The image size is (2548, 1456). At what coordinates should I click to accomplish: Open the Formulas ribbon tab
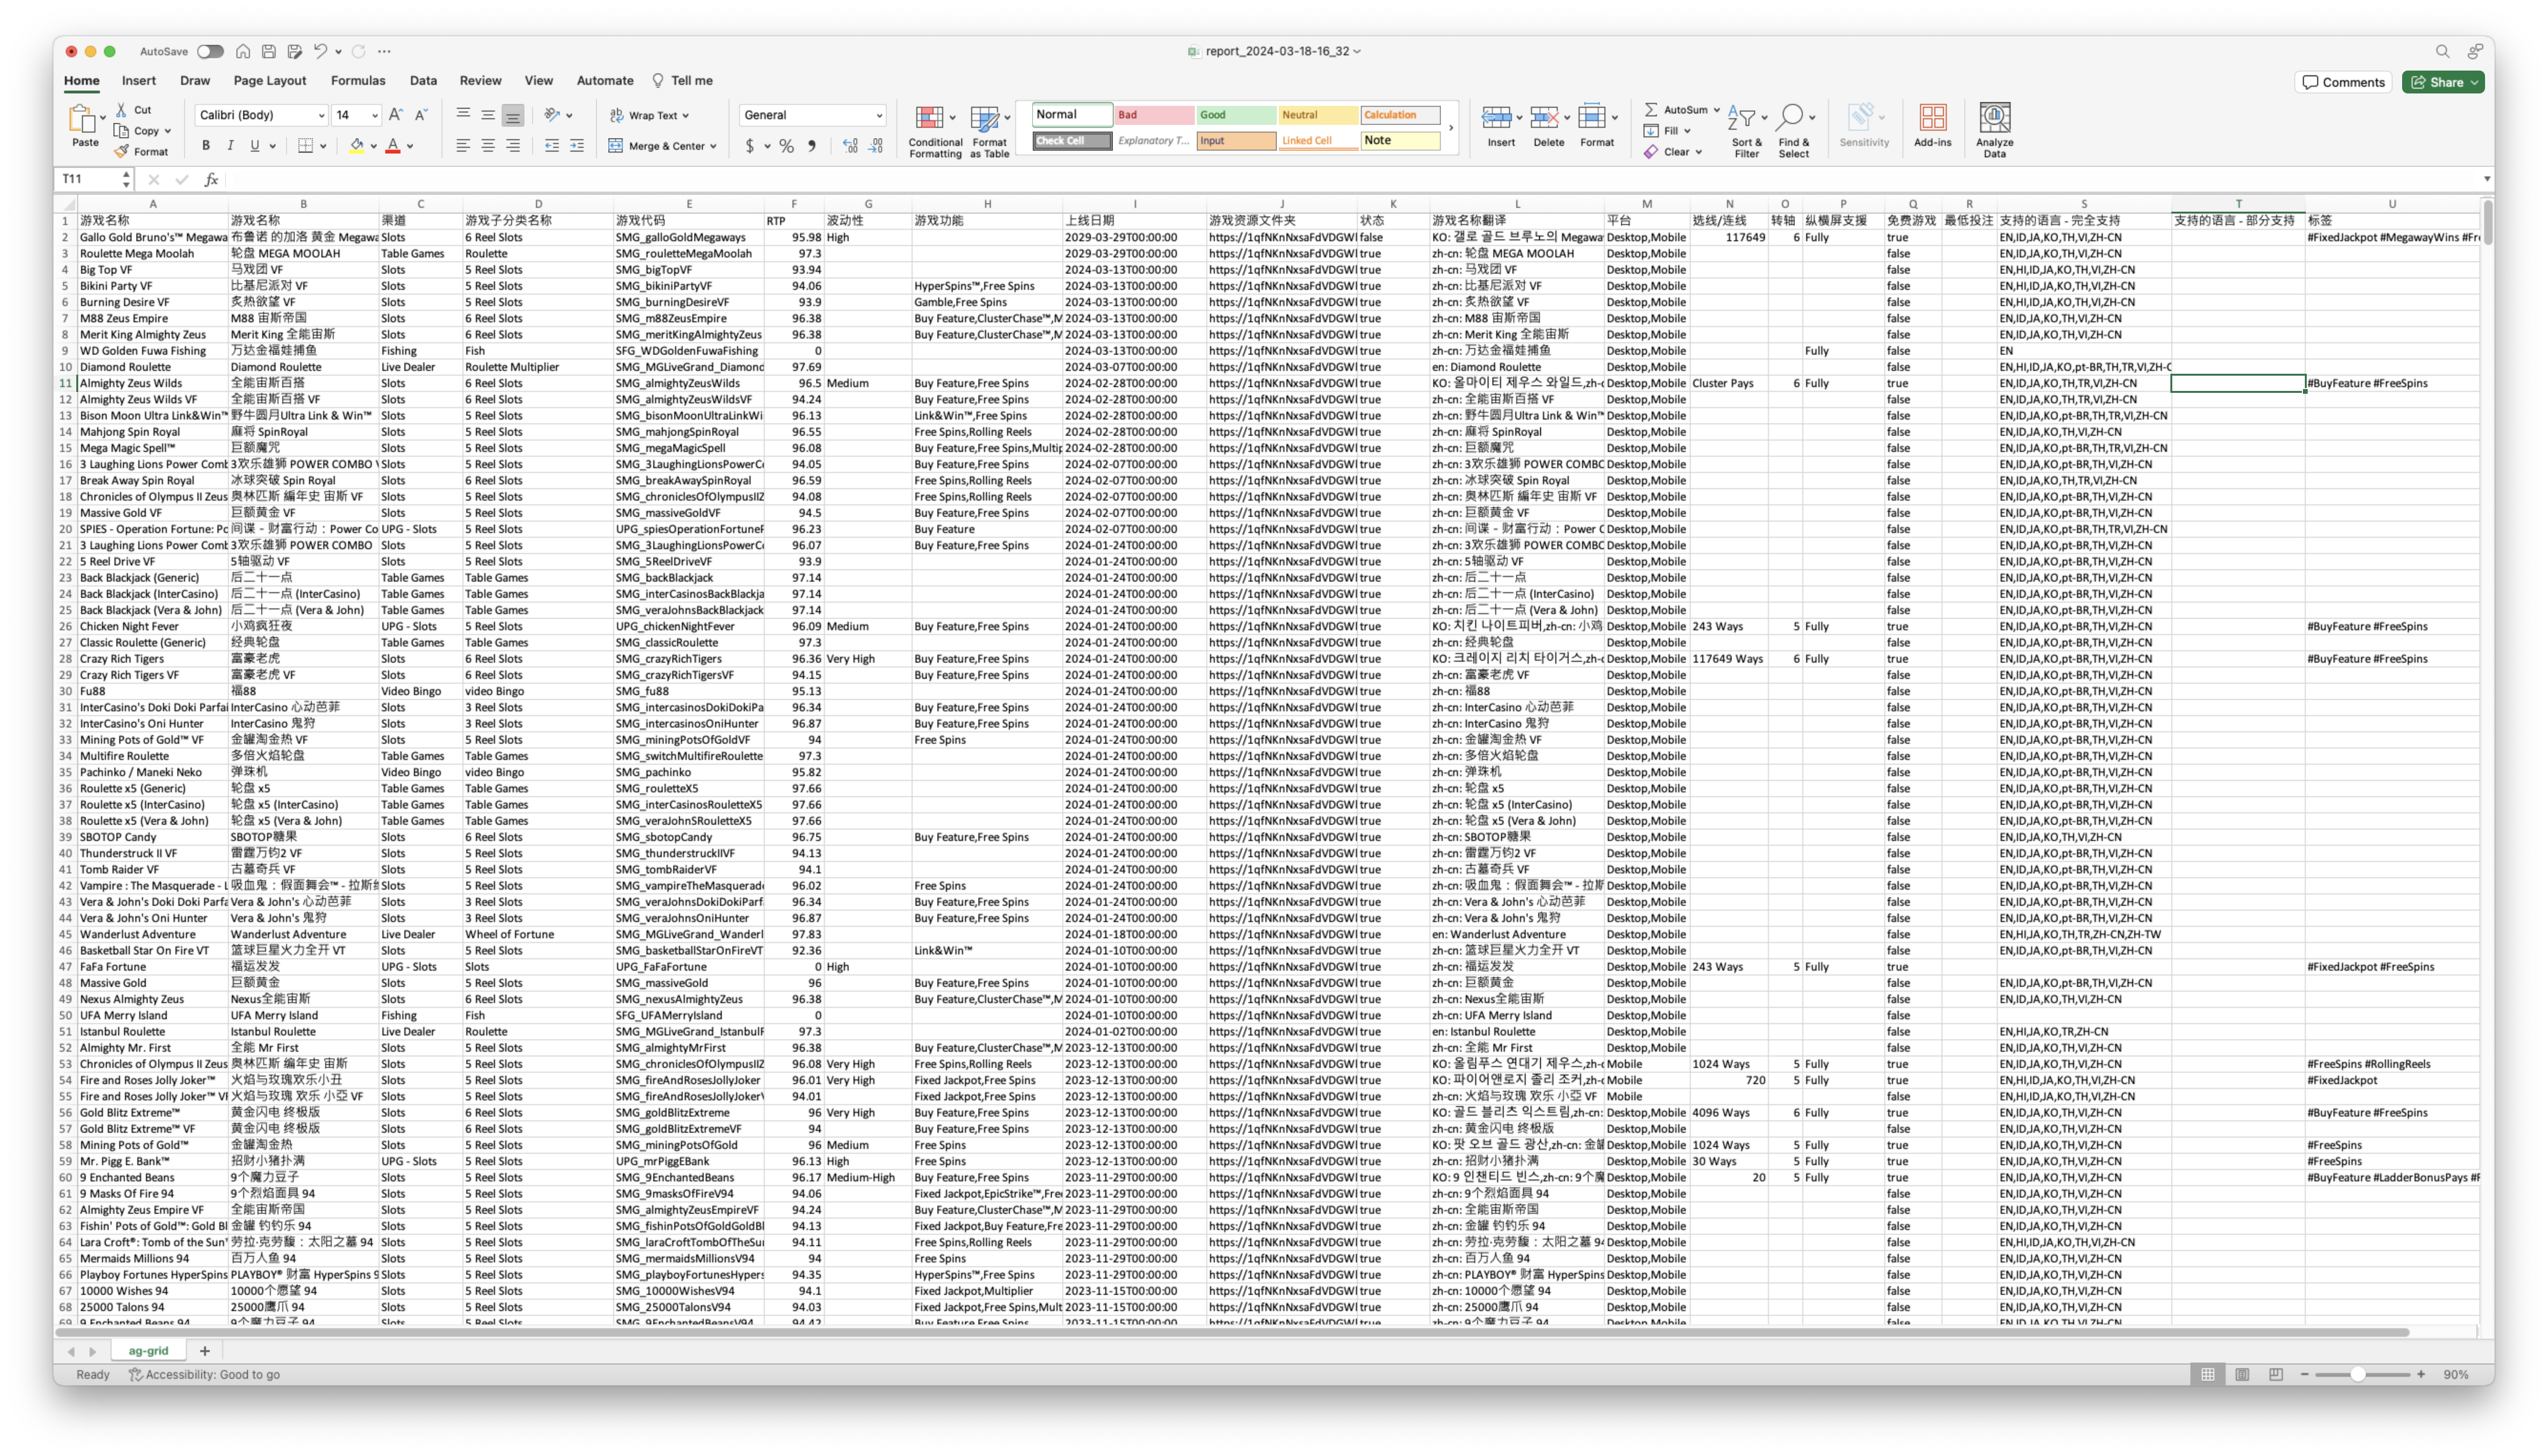tap(358, 81)
